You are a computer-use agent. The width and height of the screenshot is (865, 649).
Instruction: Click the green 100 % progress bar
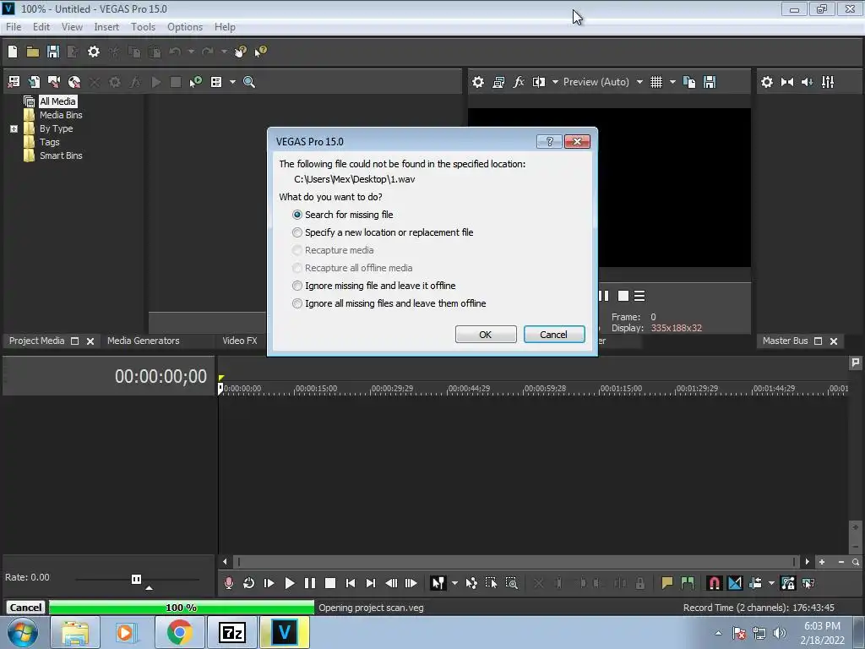pos(182,608)
